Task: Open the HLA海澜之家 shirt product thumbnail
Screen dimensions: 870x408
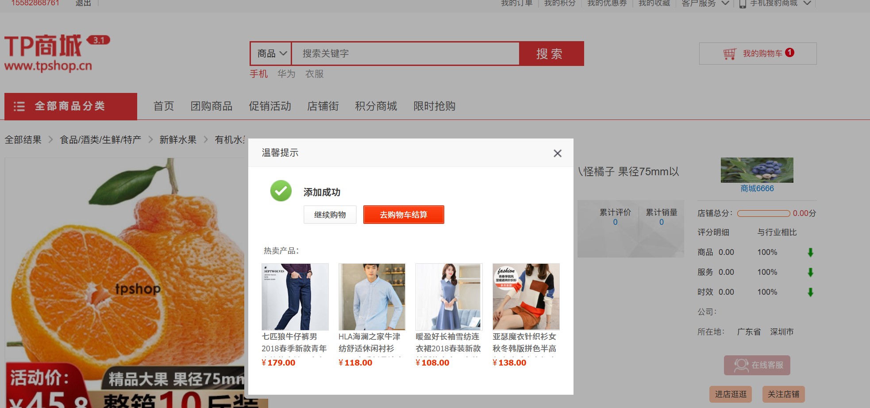Action: coord(372,296)
